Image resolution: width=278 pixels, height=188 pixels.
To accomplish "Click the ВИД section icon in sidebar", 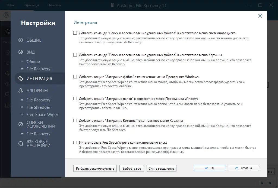I will 20,52.
